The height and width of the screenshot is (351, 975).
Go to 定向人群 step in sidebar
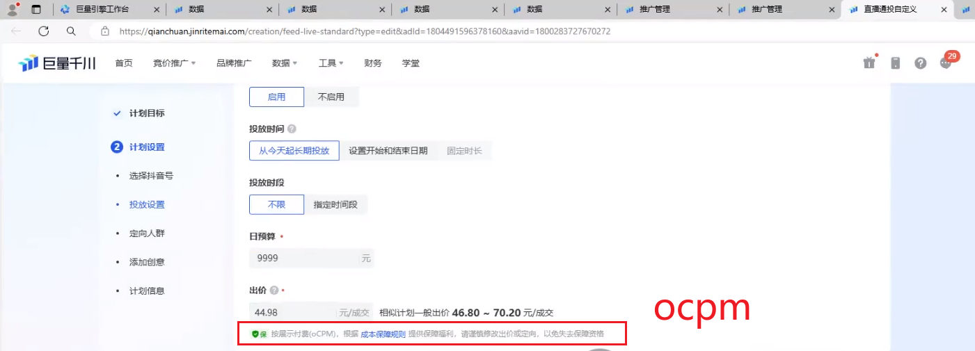pyautogui.click(x=147, y=234)
